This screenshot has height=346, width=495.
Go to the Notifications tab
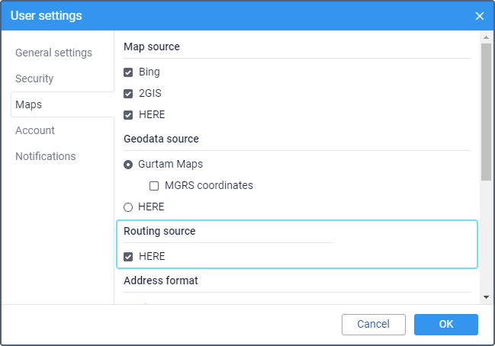tap(46, 156)
